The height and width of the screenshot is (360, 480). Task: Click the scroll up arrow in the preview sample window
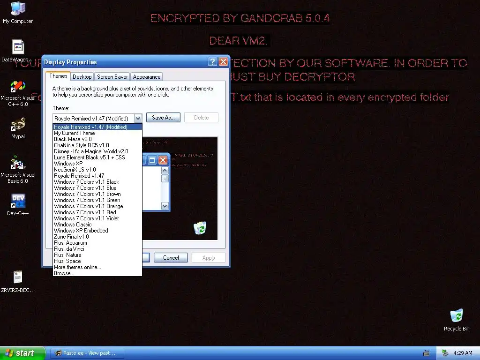point(165,171)
